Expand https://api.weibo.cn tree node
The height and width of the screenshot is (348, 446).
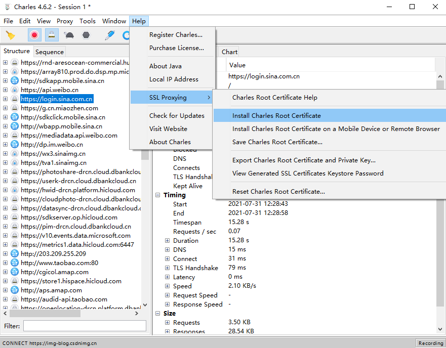click(x=6, y=90)
